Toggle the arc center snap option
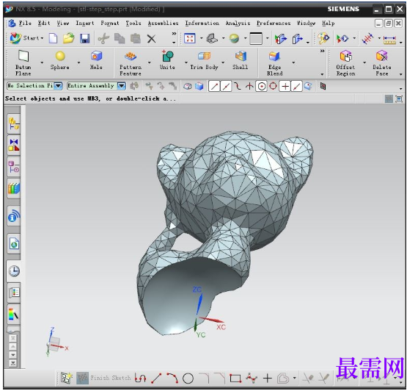 [x=262, y=86]
